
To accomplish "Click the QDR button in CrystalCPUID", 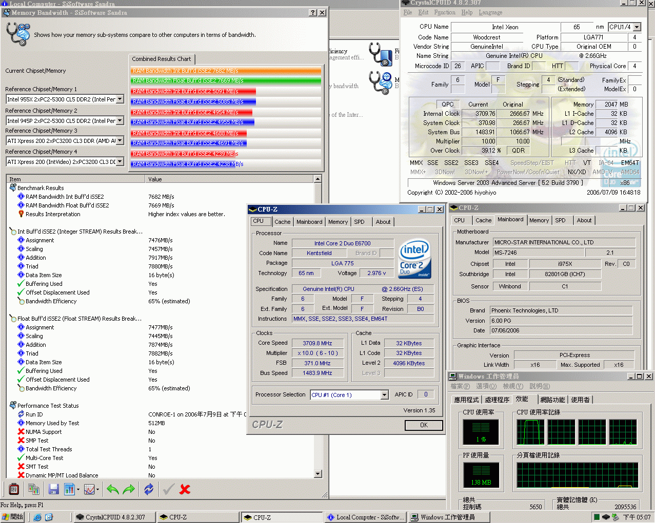I will click(519, 150).
